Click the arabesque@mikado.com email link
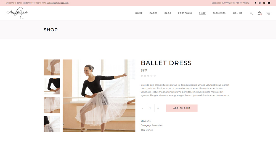Viewport: 276px width, 155px height. (x=57, y=3)
